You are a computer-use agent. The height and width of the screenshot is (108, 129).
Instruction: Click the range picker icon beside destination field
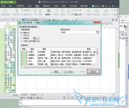(x=98, y=32)
